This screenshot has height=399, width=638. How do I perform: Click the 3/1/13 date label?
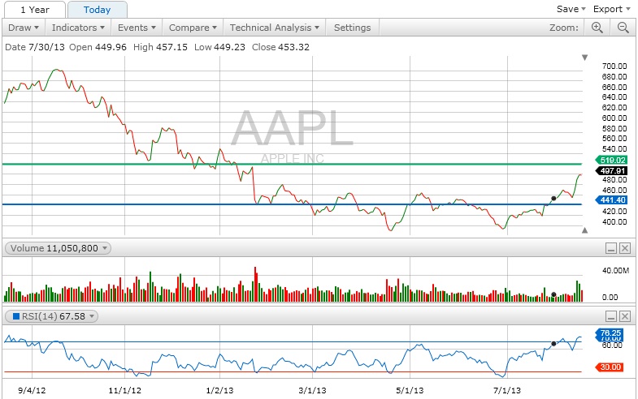(312, 390)
